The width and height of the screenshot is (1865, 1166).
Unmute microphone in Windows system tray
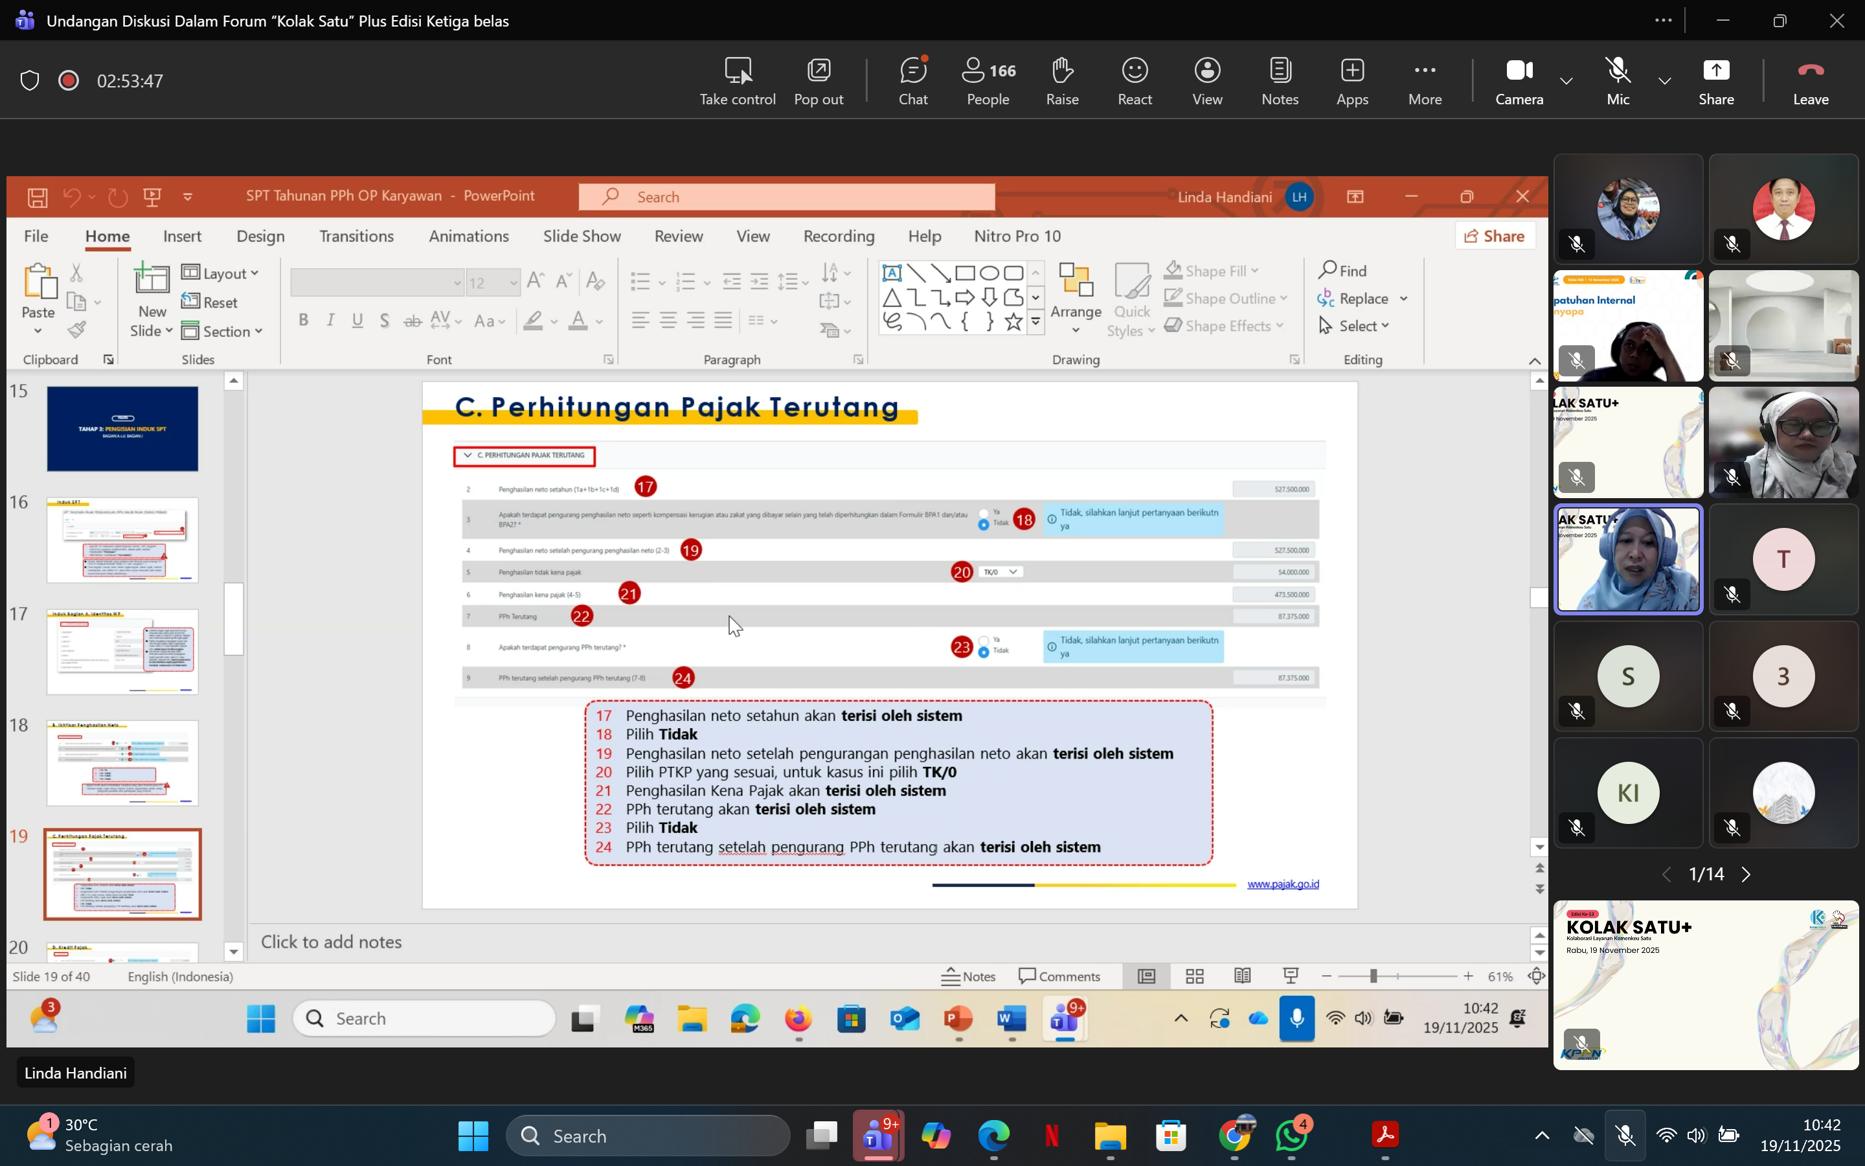pyautogui.click(x=1625, y=1135)
